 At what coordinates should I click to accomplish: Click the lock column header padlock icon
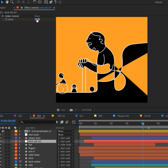pos(9,128)
